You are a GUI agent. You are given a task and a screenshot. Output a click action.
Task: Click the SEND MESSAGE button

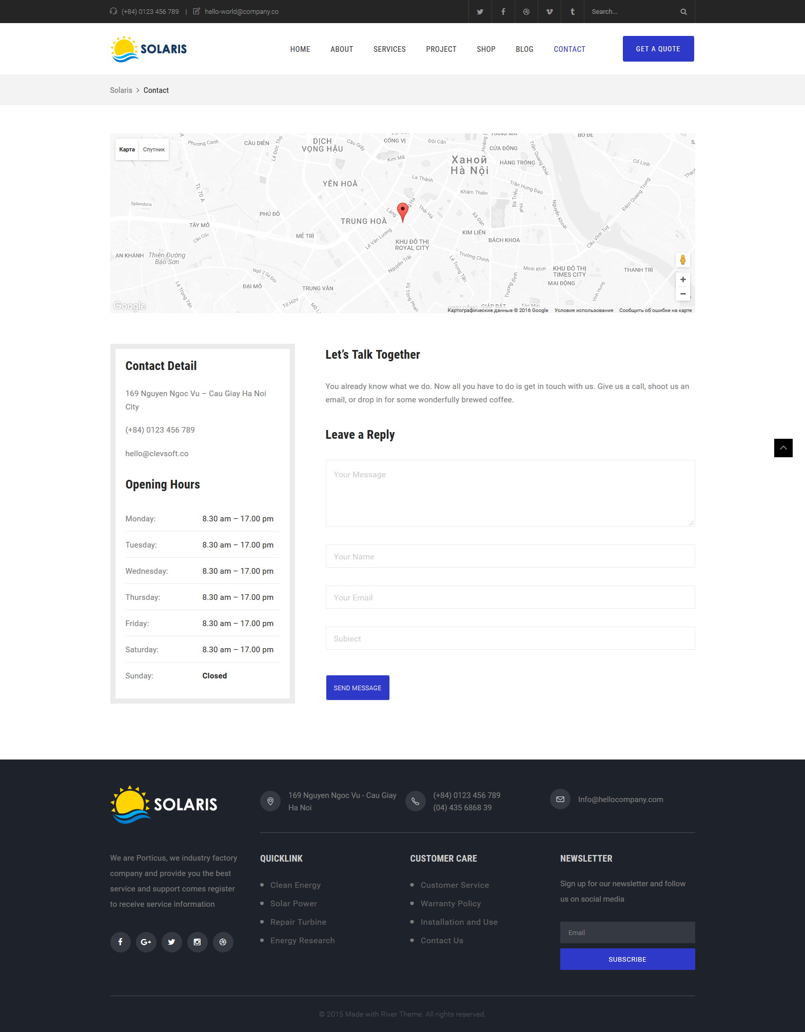pos(358,688)
